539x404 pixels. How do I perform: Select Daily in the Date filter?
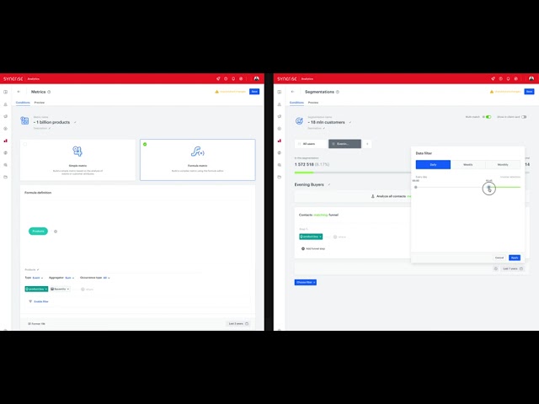(433, 165)
